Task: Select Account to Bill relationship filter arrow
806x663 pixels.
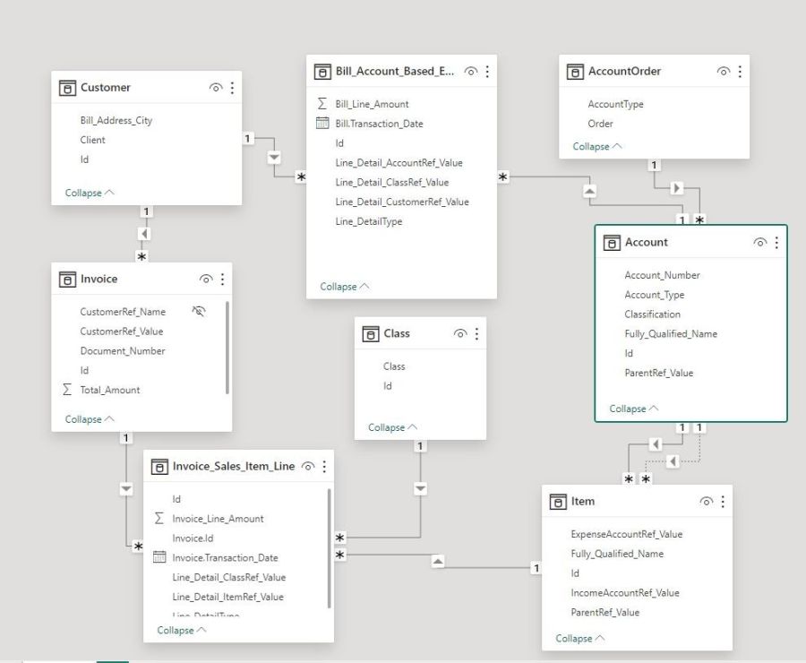Action: (x=589, y=192)
